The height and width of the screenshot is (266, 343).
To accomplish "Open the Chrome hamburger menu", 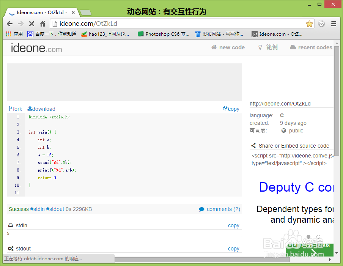I will 334,24.
